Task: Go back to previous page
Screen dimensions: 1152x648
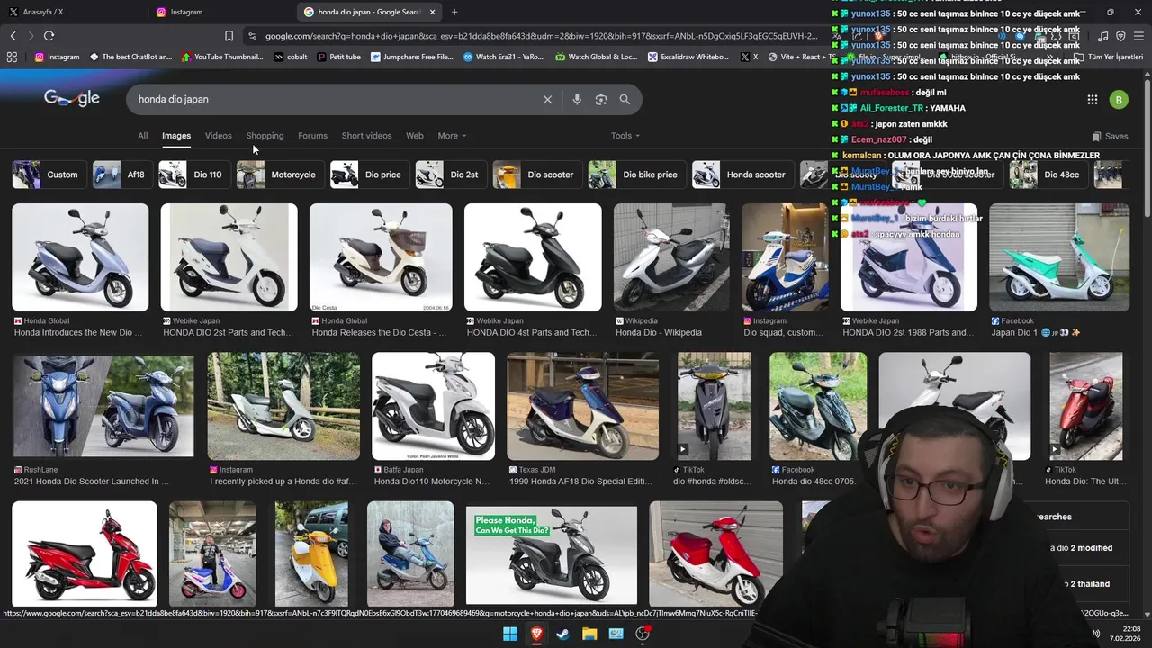Action: pos(13,36)
